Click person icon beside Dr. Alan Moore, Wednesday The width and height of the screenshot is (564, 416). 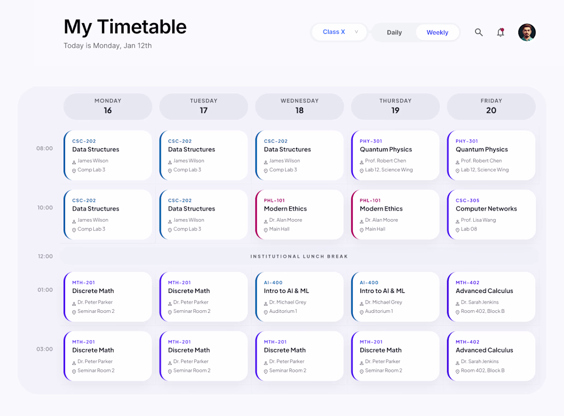(266, 221)
